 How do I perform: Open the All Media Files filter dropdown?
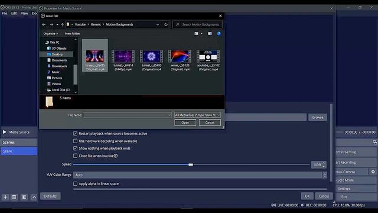tap(197, 115)
